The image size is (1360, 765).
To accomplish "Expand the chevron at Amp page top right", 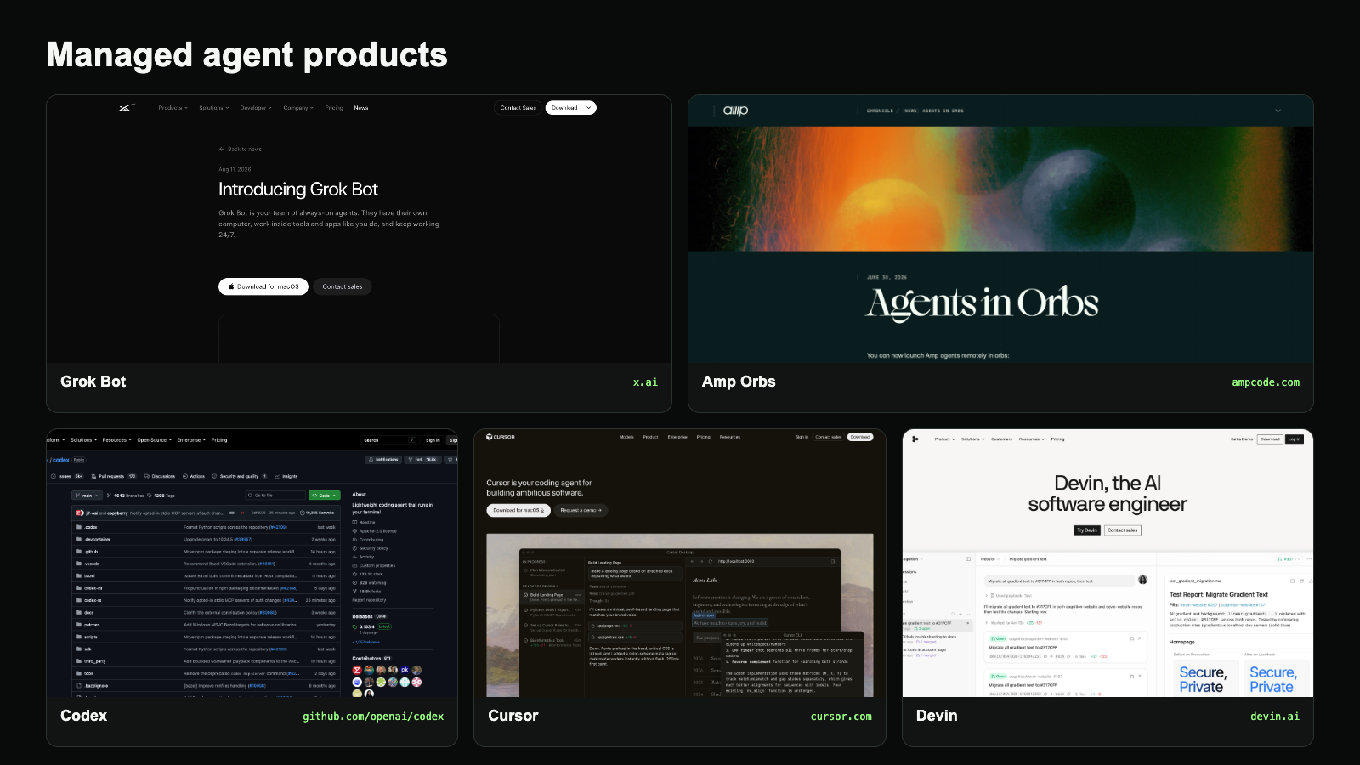I will click(1278, 110).
